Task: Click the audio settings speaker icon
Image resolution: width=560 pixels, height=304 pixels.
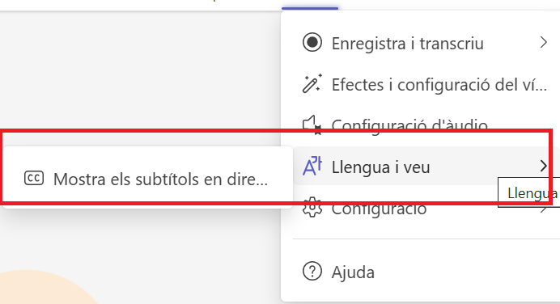Action: tap(312, 125)
